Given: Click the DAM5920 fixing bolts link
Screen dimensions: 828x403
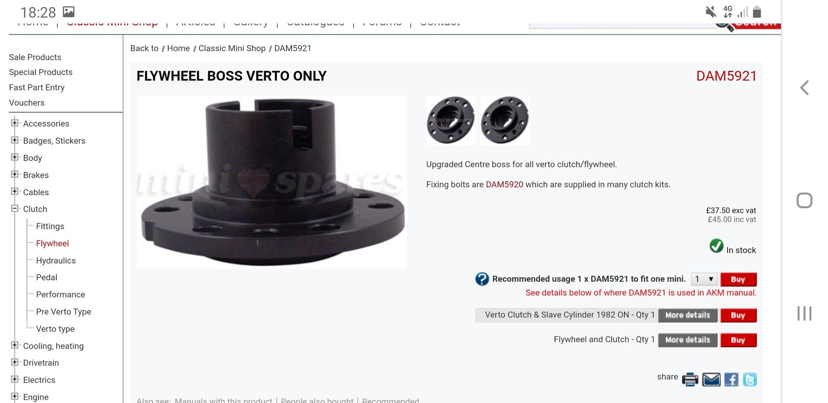Looking at the screenshot, I should [504, 185].
